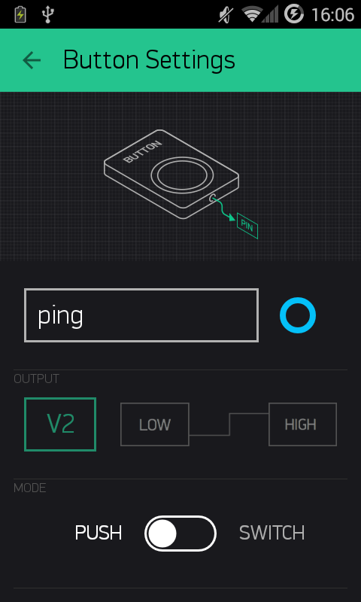This screenshot has width=361, height=602.
Task: Open the blue circle color picker
Action: tap(298, 315)
